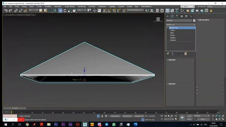Toggle the 2D/3D Snaps button
Image resolution: width=226 pixels, height=127 pixels.
pyautogui.click(x=105, y=11)
